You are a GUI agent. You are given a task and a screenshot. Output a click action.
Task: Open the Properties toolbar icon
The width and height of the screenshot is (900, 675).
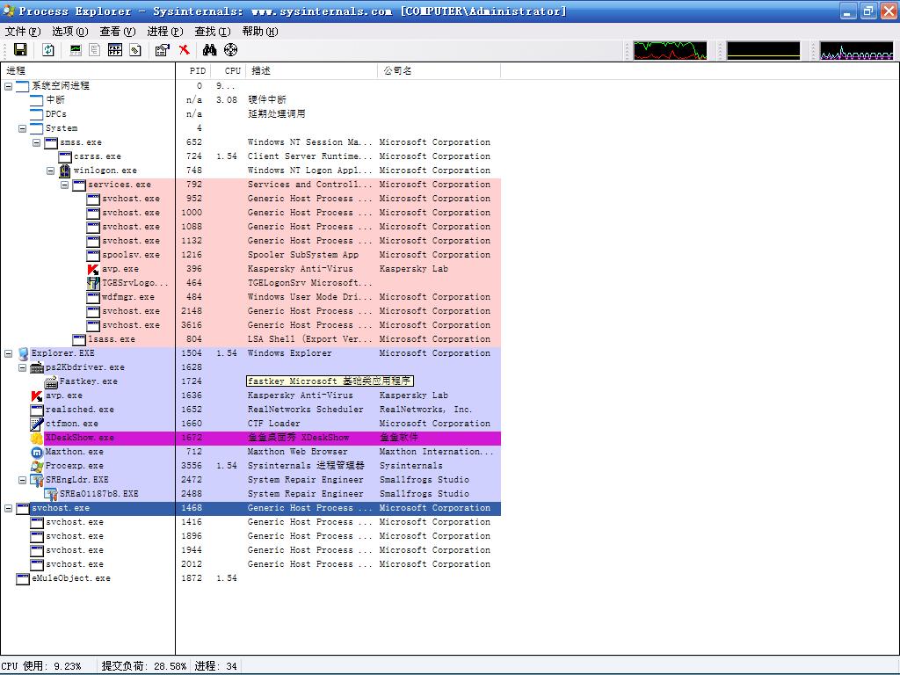tap(163, 50)
